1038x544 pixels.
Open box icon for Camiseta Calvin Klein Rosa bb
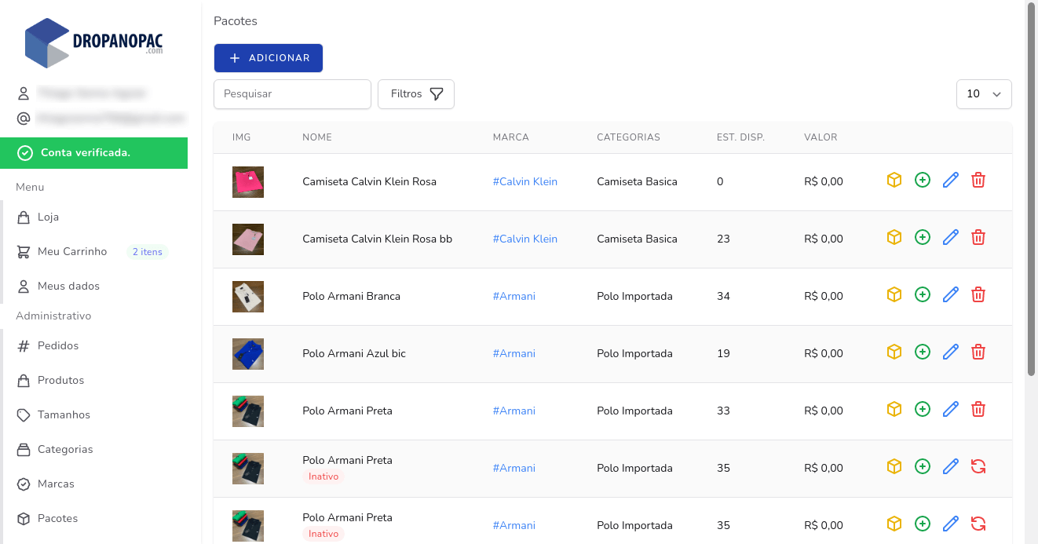coord(894,237)
